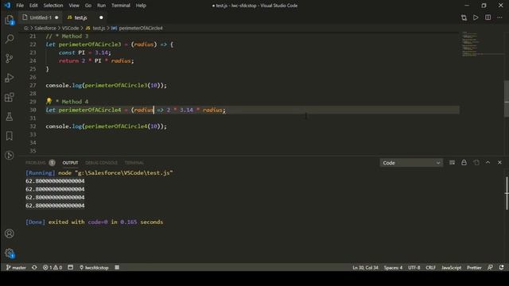
Task: Maximize the panel with chevron up
Action: (x=488, y=163)
